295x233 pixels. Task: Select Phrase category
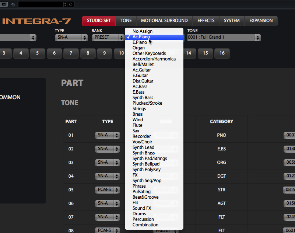click(x=154, y=186)
